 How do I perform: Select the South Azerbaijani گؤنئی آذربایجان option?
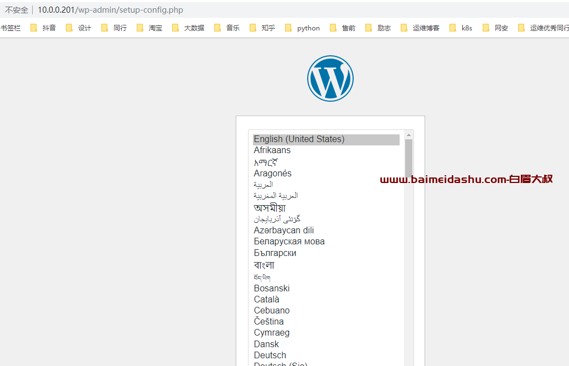tap(326, 219)
